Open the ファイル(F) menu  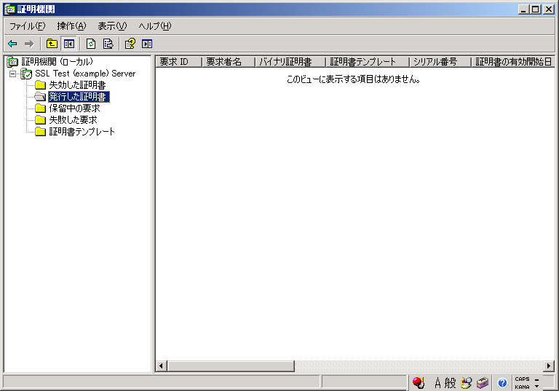pyautogui.click(x=27, y=26)
